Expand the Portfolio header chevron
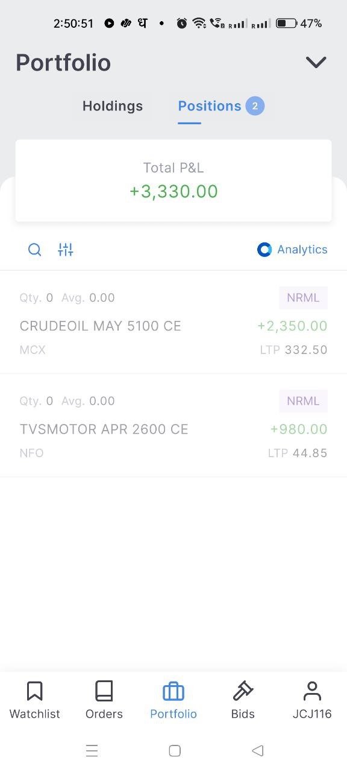The image size is (347, 772). [x=316, y=62]
